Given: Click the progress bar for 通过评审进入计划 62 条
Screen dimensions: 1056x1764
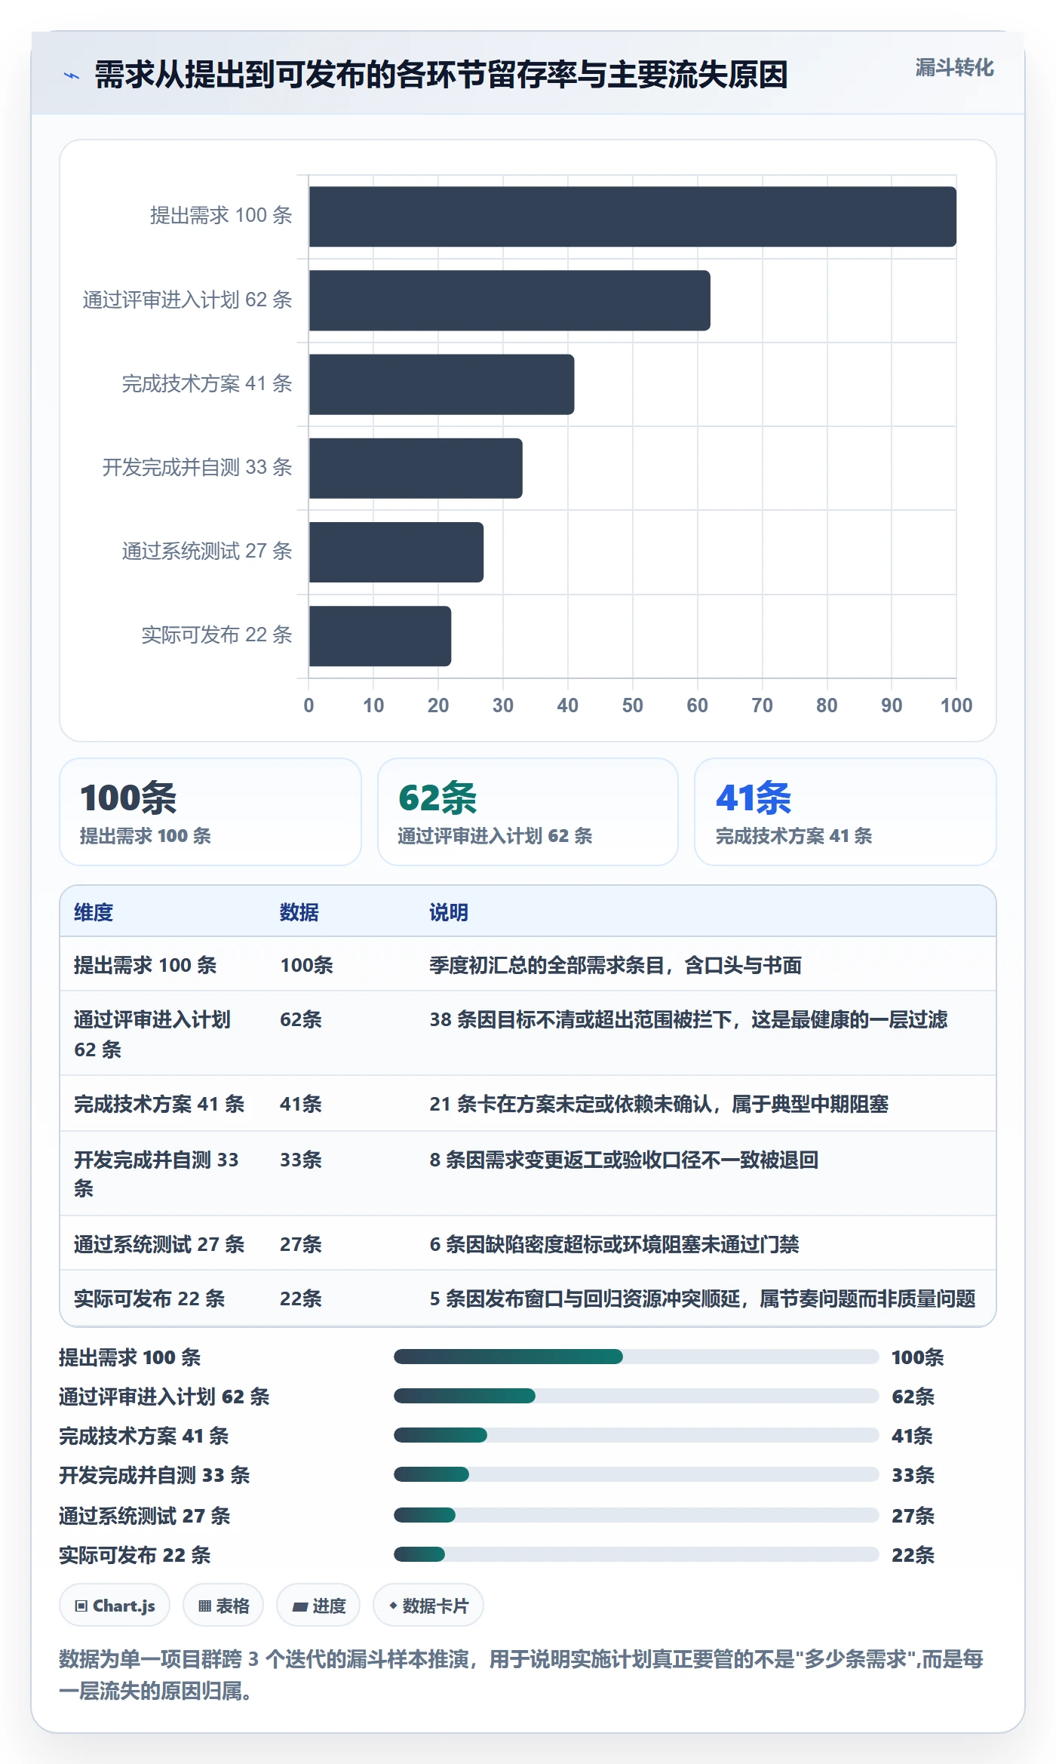Looking at the screenshot, I should (x=636, y=1396).
